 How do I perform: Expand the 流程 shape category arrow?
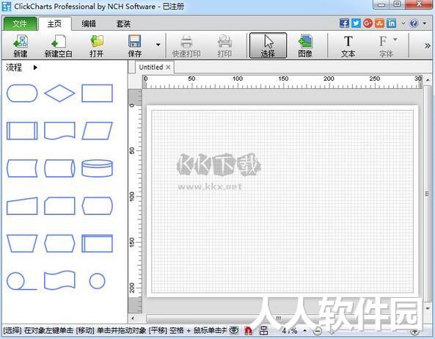[35, 68]
